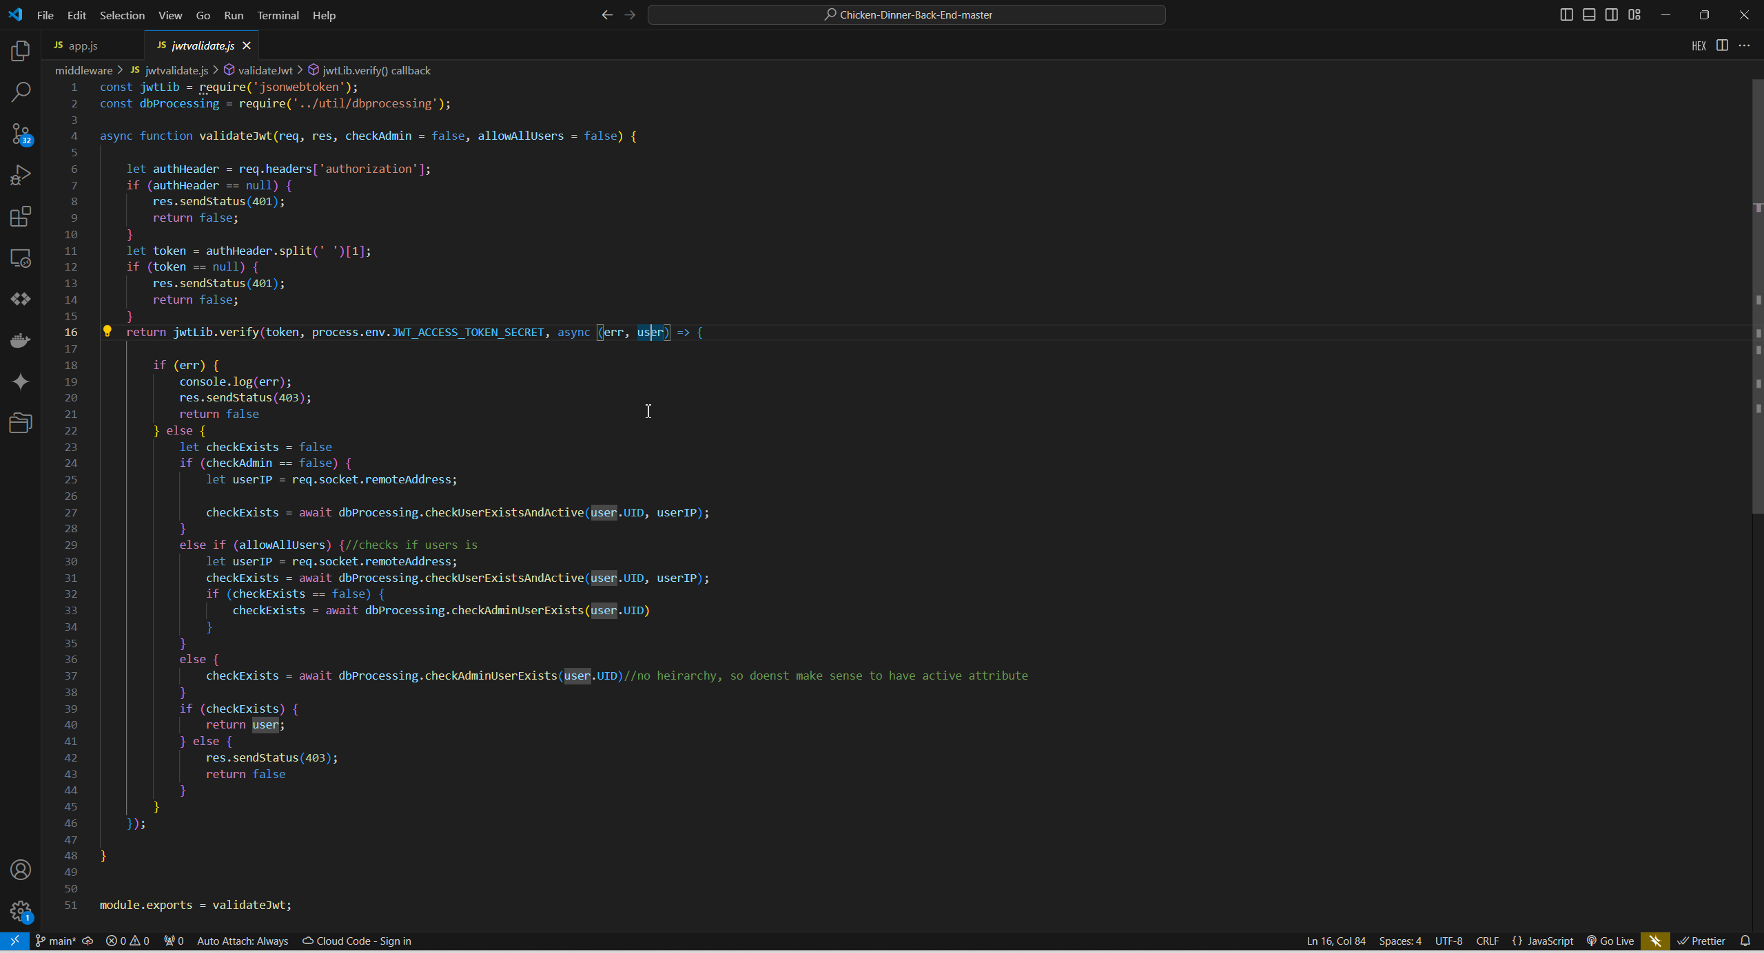Open the editor More Actions ellipsis menu
Viewport: 1764px width, 953px height.
click(1744, 45)
